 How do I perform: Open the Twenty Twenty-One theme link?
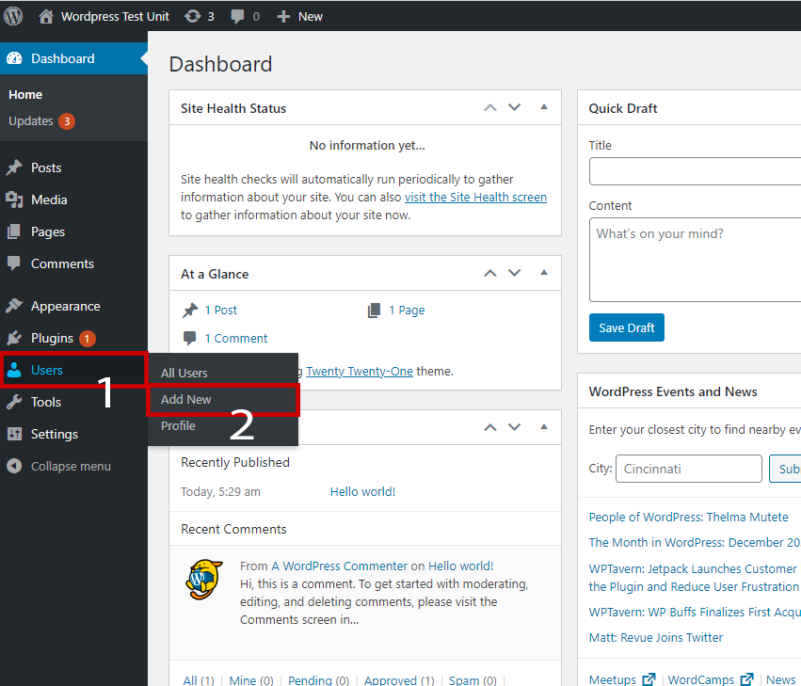coord(360,372)
